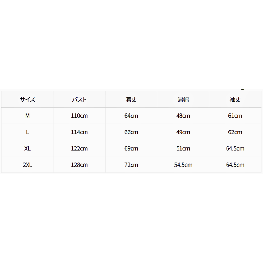This screenshot has height=263, width=263.
Task: Click the 122cm bust value
Action: point(79,148)
